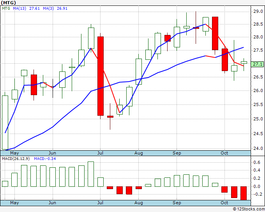Click the 29.0 price axis label

click(258, 11)
